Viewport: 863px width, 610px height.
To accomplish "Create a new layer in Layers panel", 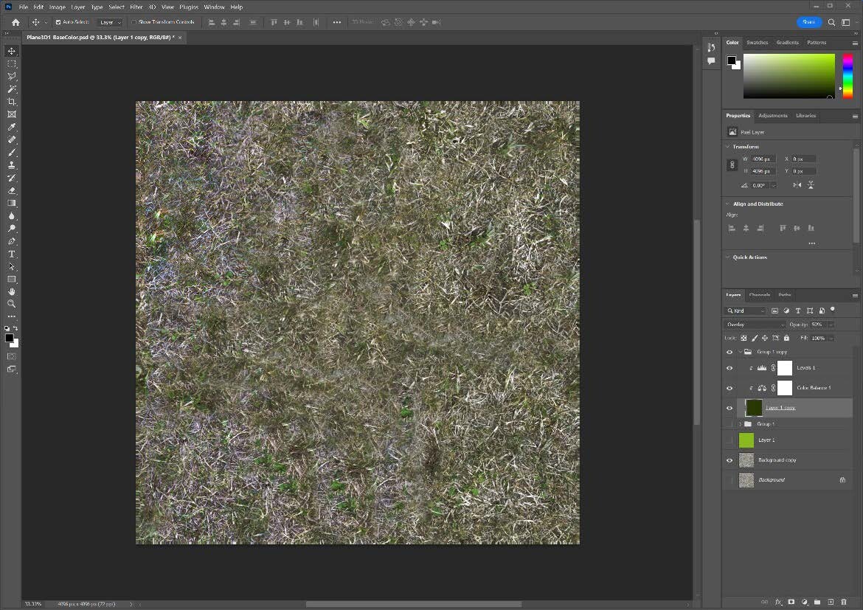I will pyautogui.click(x=830, y=602).
